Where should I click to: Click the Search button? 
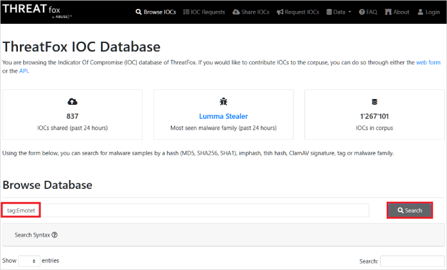pos(410,210)
